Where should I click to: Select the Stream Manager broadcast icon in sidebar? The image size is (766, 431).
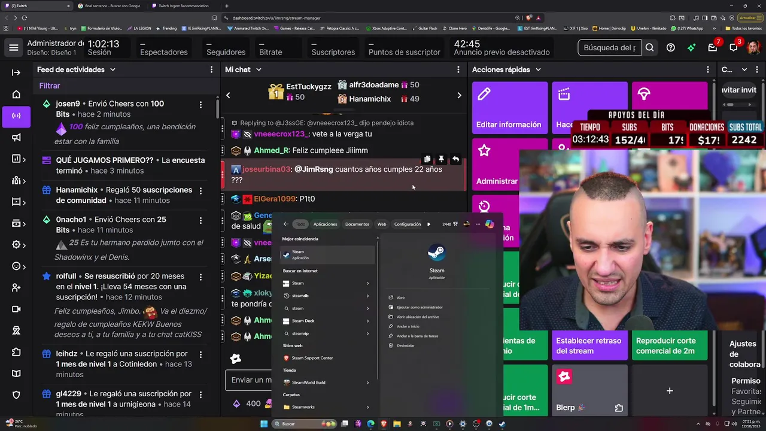click(x=16, y=116)
